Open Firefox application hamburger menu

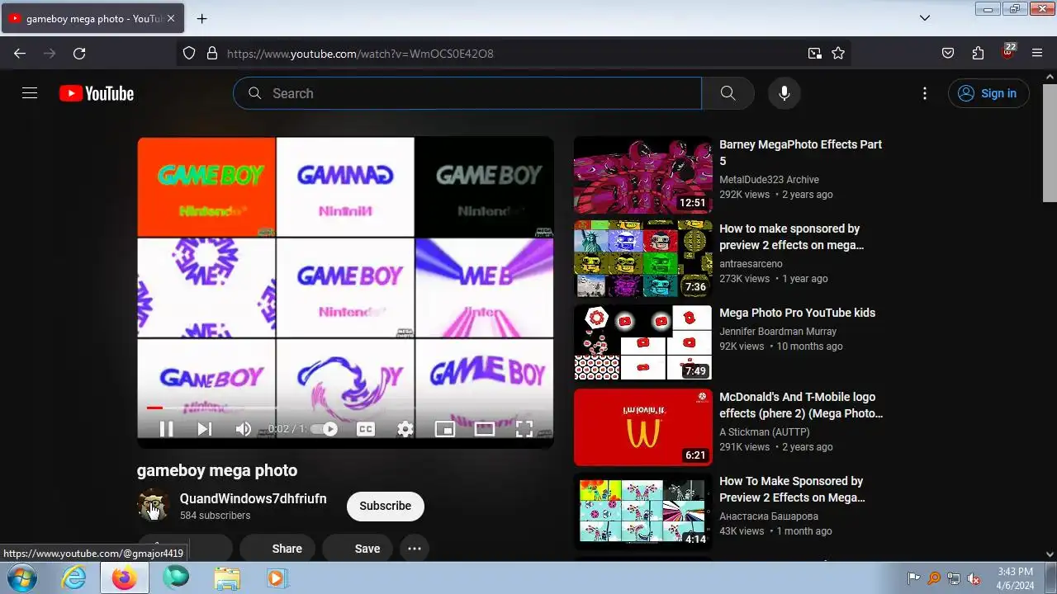pos(1037,54)
